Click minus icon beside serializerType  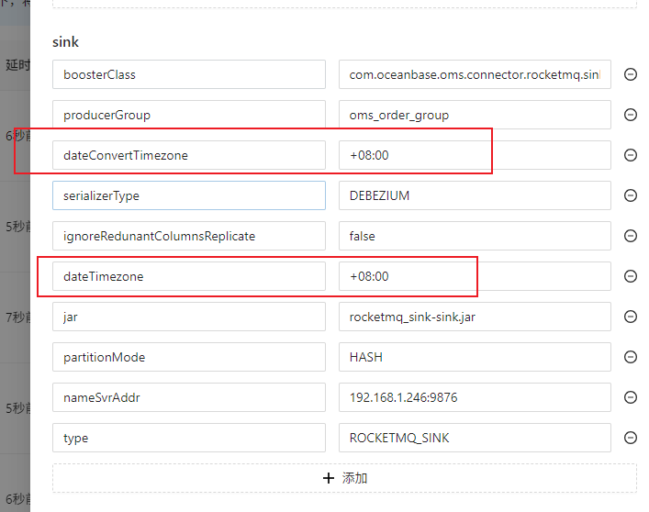click(x=631, y=195)
